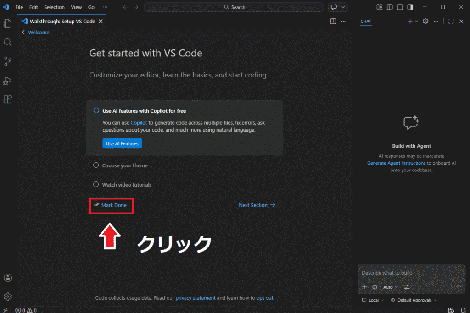Viewport: 470px width, 313px height.
Task: Open the Search view in activity bar
Action: [7, 42]
